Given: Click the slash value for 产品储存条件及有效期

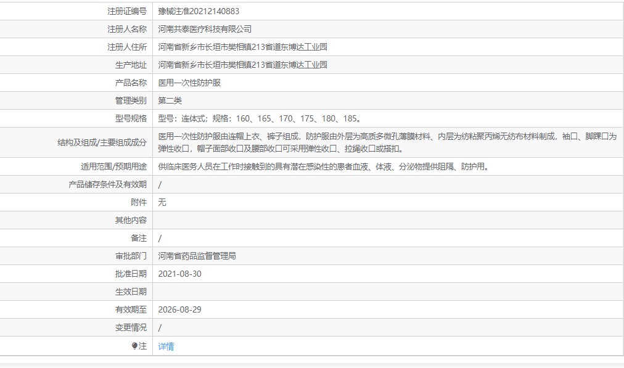Looking at the screenshot, I should tap(160, 184).
